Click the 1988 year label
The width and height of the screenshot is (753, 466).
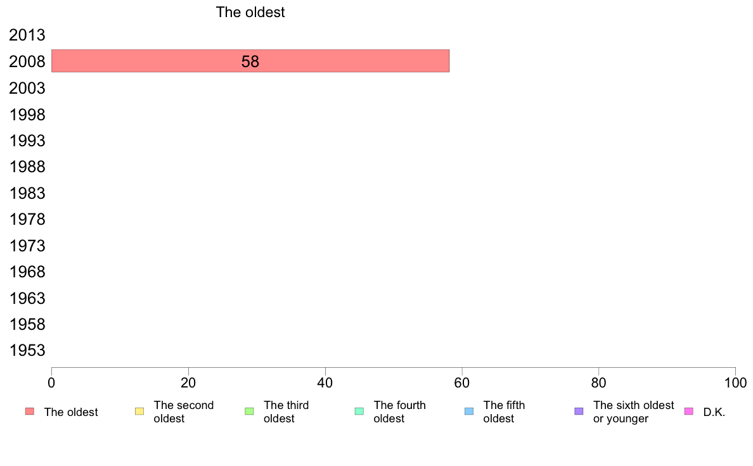pos(27,167)
